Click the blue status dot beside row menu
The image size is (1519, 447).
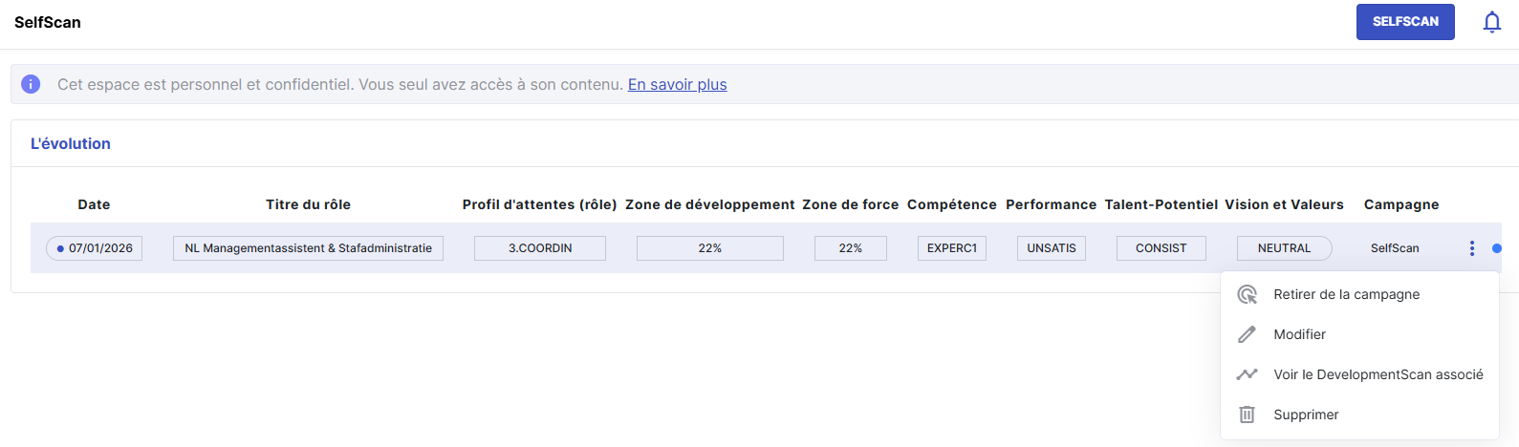1497,248
